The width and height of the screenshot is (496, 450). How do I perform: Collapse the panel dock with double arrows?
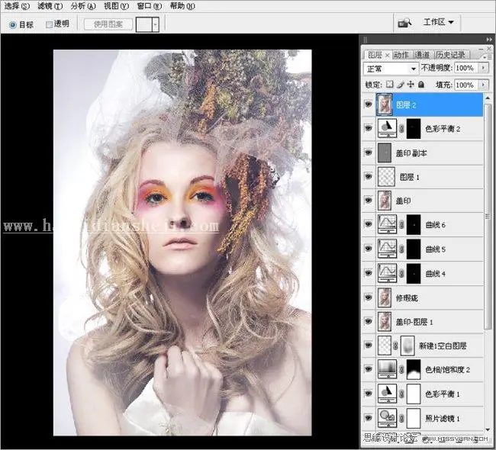[489, 40]
